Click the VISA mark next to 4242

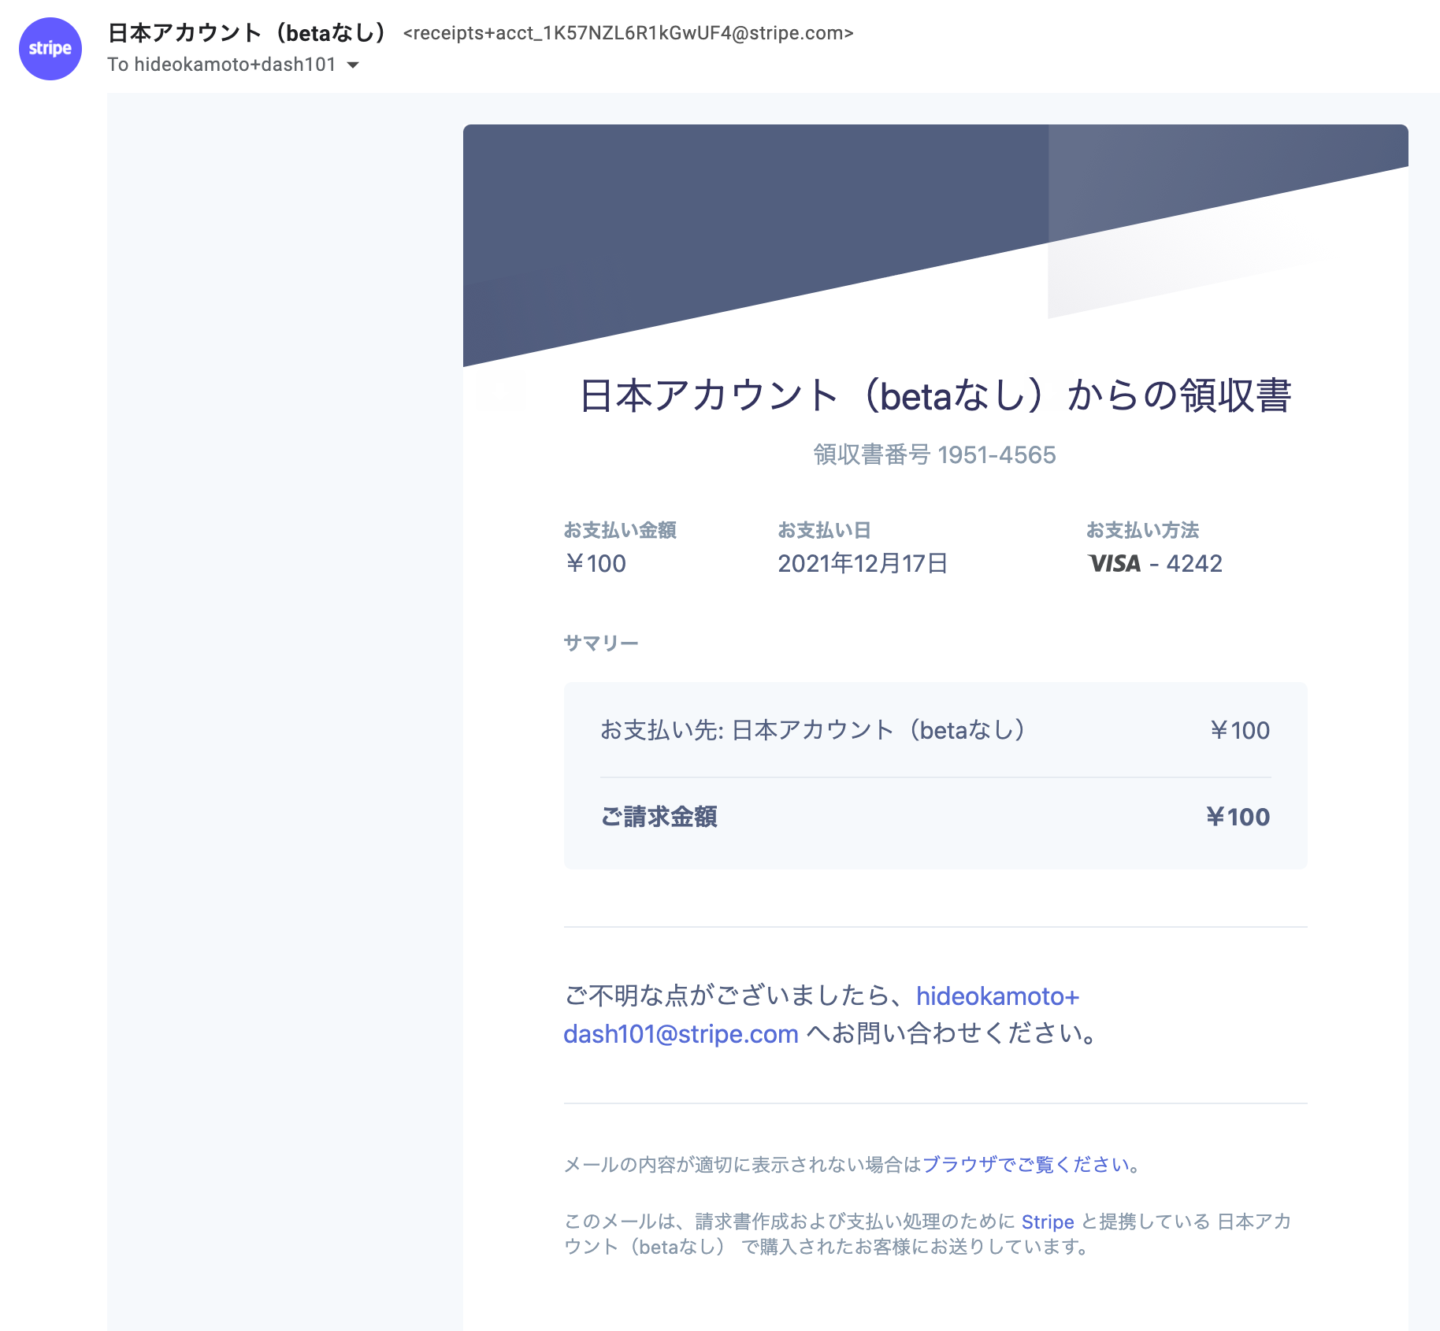pos(1114,564)
